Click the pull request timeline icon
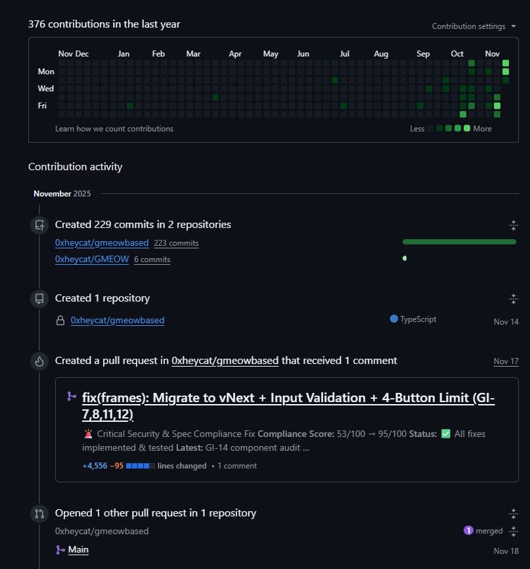Screen dimensions: 530x569 [39, 513]
